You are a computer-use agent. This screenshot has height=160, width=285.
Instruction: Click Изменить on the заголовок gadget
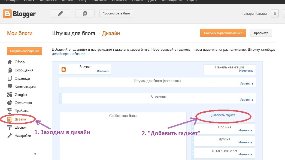point(247,83)
